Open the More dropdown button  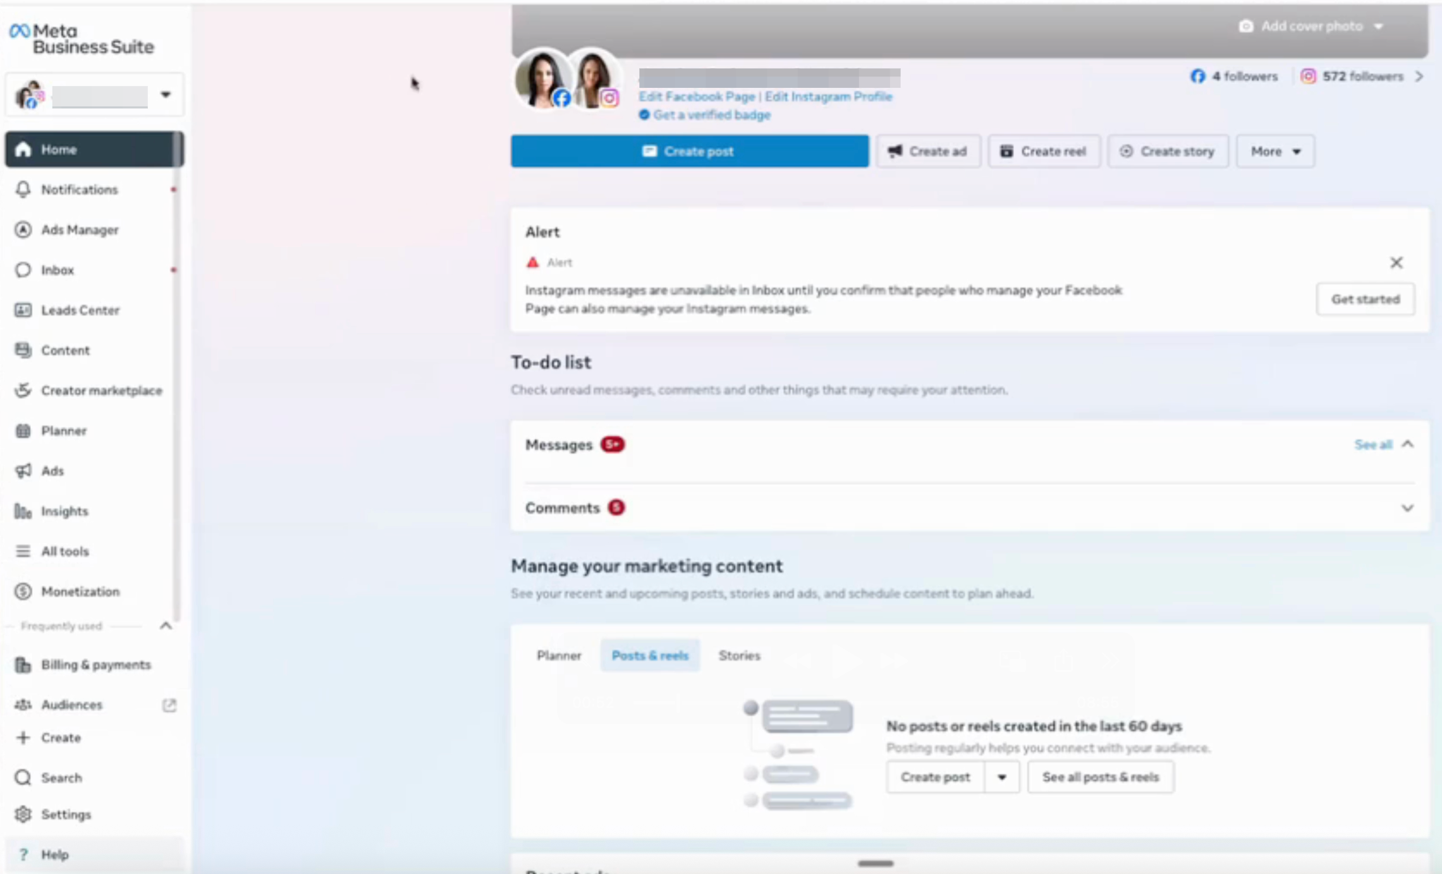pos(1275,151)
